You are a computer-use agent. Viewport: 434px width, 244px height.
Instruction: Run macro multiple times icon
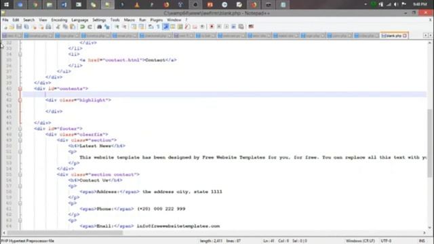click(233, 27)
